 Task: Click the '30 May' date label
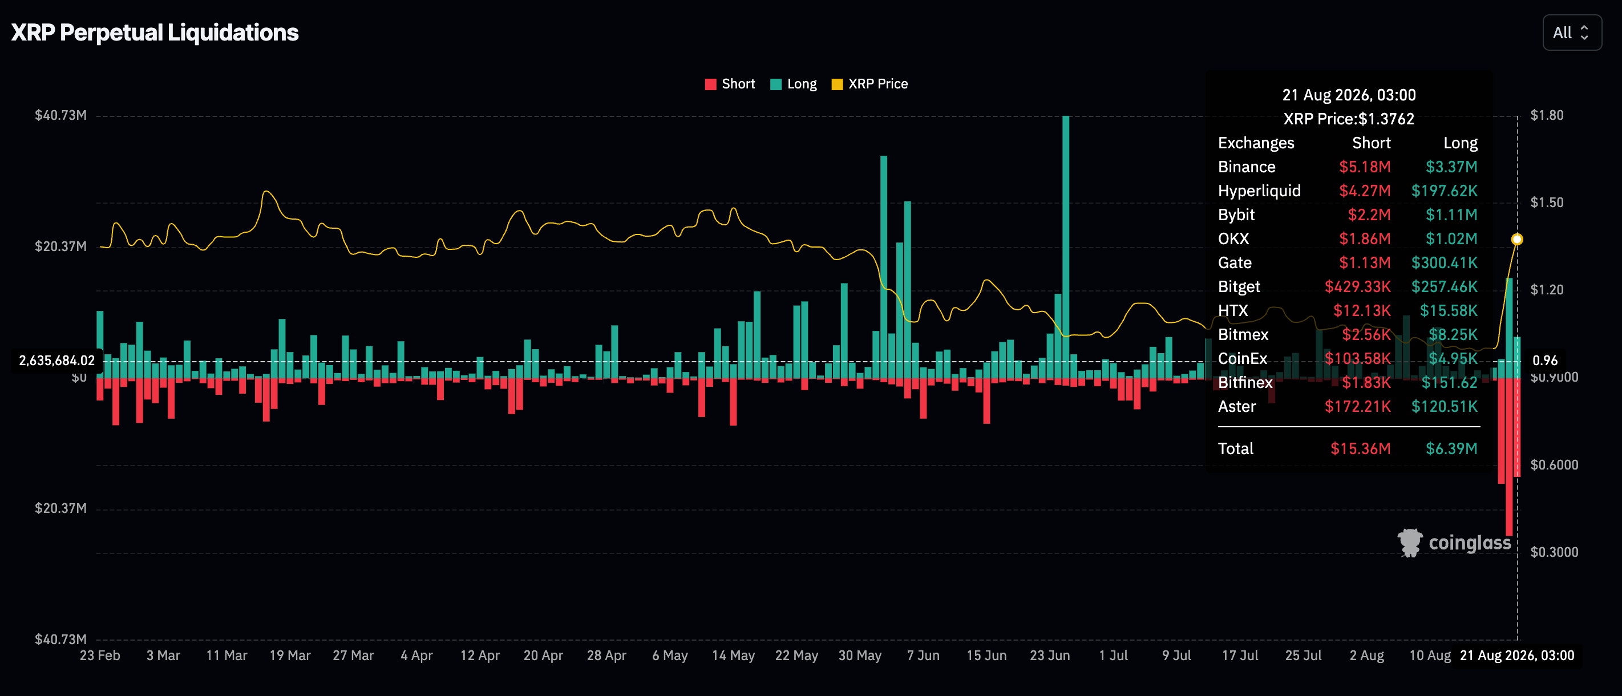click(859, 655)
